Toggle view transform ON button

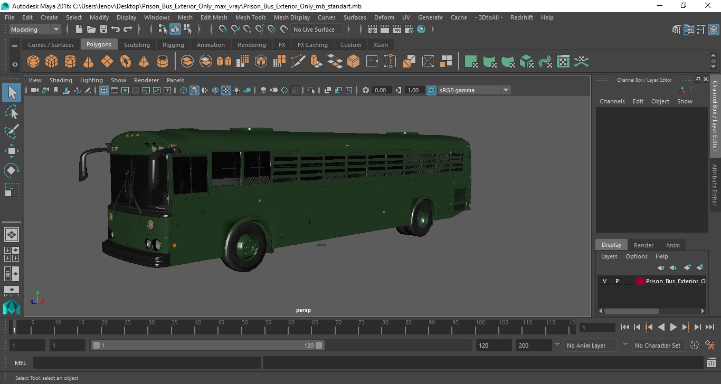(x=431, y=90)
